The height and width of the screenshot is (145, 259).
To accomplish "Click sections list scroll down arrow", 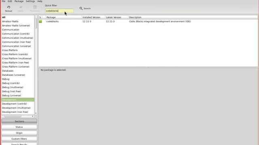I will (36, 113).
